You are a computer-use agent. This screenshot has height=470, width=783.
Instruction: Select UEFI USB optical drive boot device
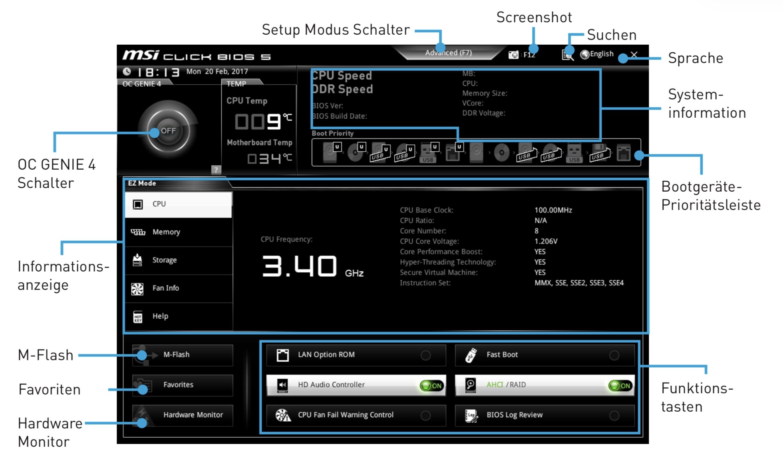coord(405,152)
